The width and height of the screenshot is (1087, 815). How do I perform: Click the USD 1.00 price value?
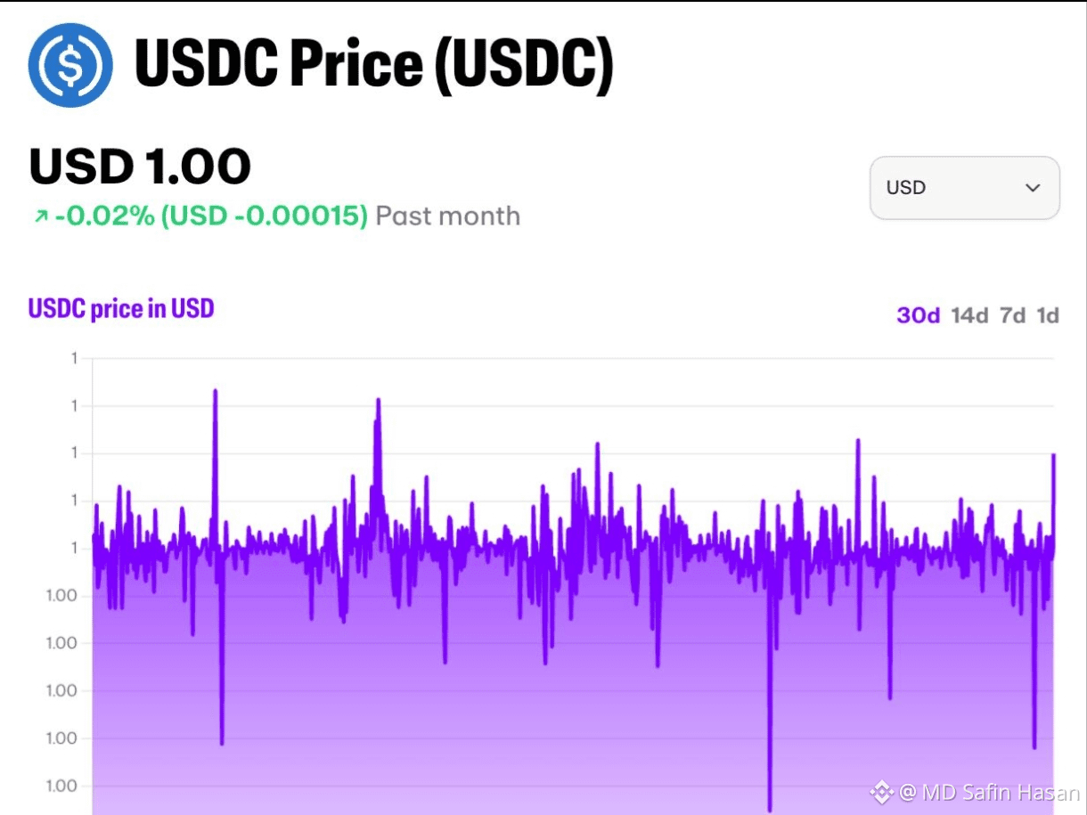140,167
